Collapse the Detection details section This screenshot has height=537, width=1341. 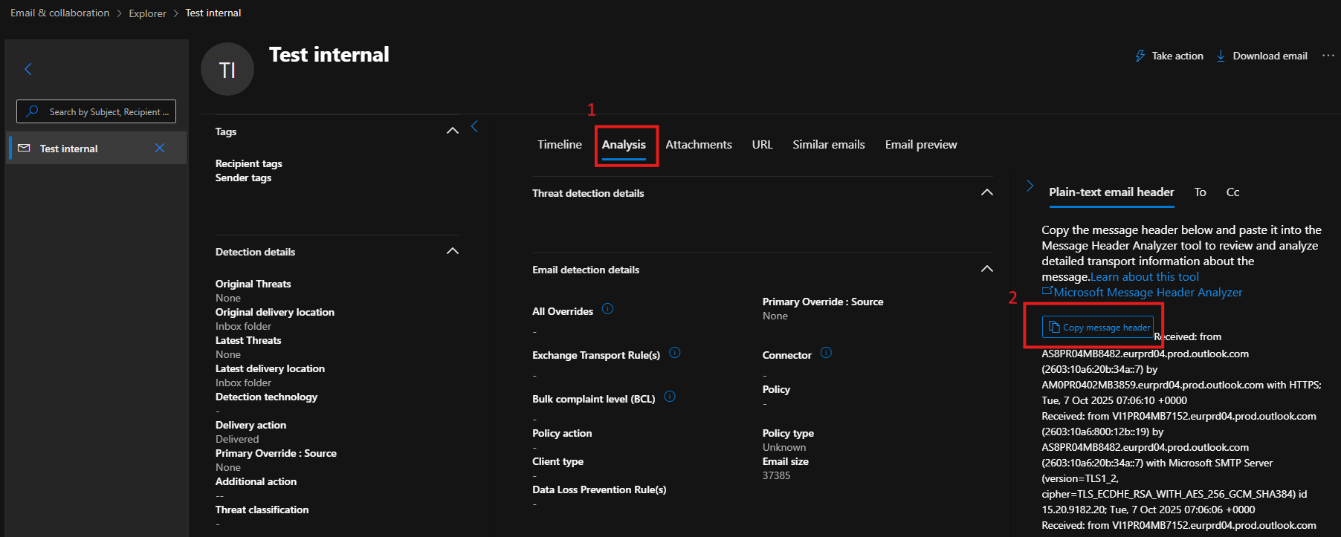[x=452, y=251]
